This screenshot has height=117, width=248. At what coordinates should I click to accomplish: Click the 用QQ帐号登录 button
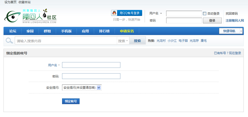point(127,13)
